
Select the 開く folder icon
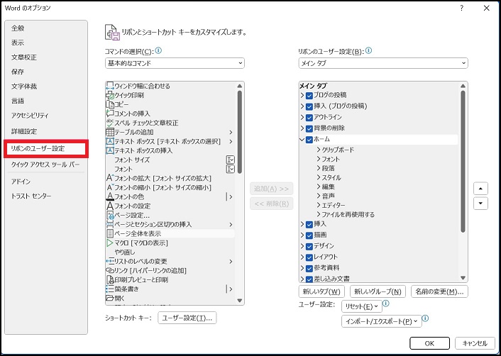point(110,299)
